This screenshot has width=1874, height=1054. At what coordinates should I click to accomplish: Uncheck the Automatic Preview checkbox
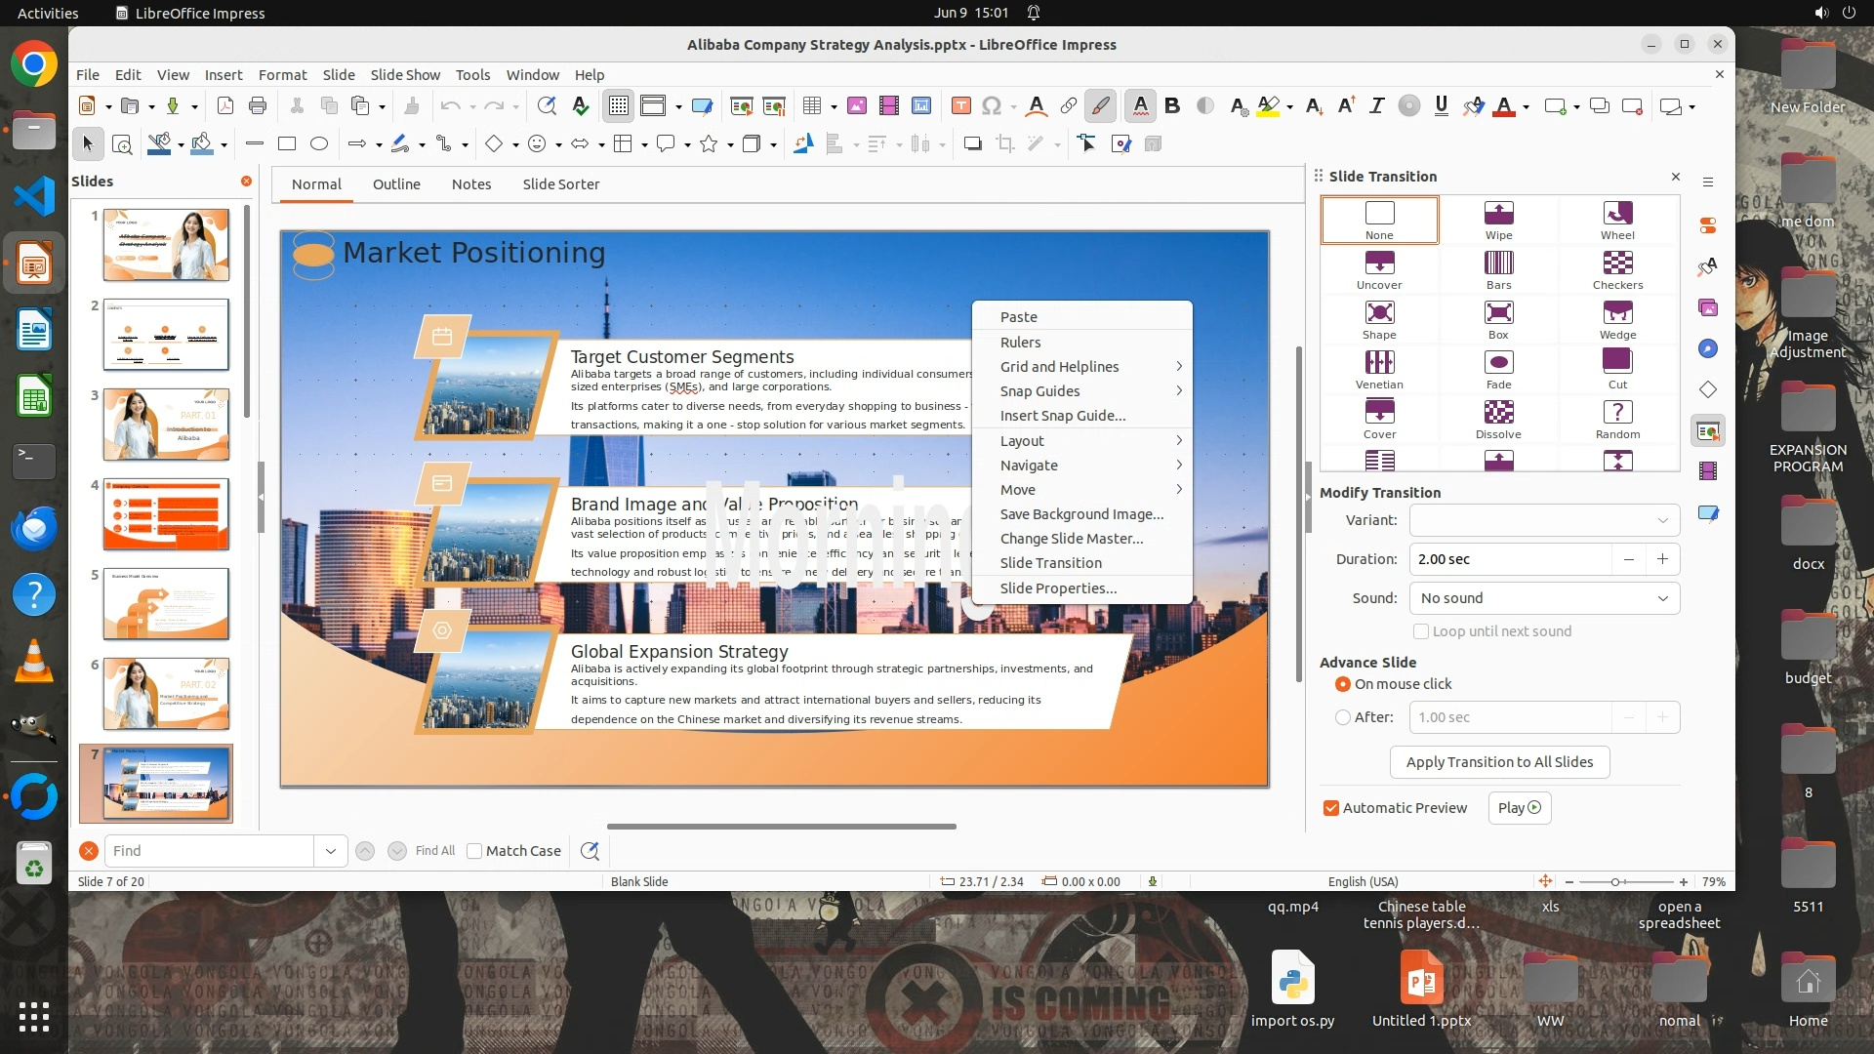coord(1331,808)
